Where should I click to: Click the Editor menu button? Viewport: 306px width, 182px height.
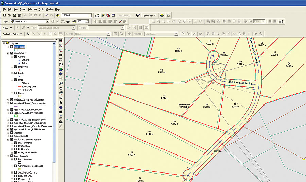(7, 28)
